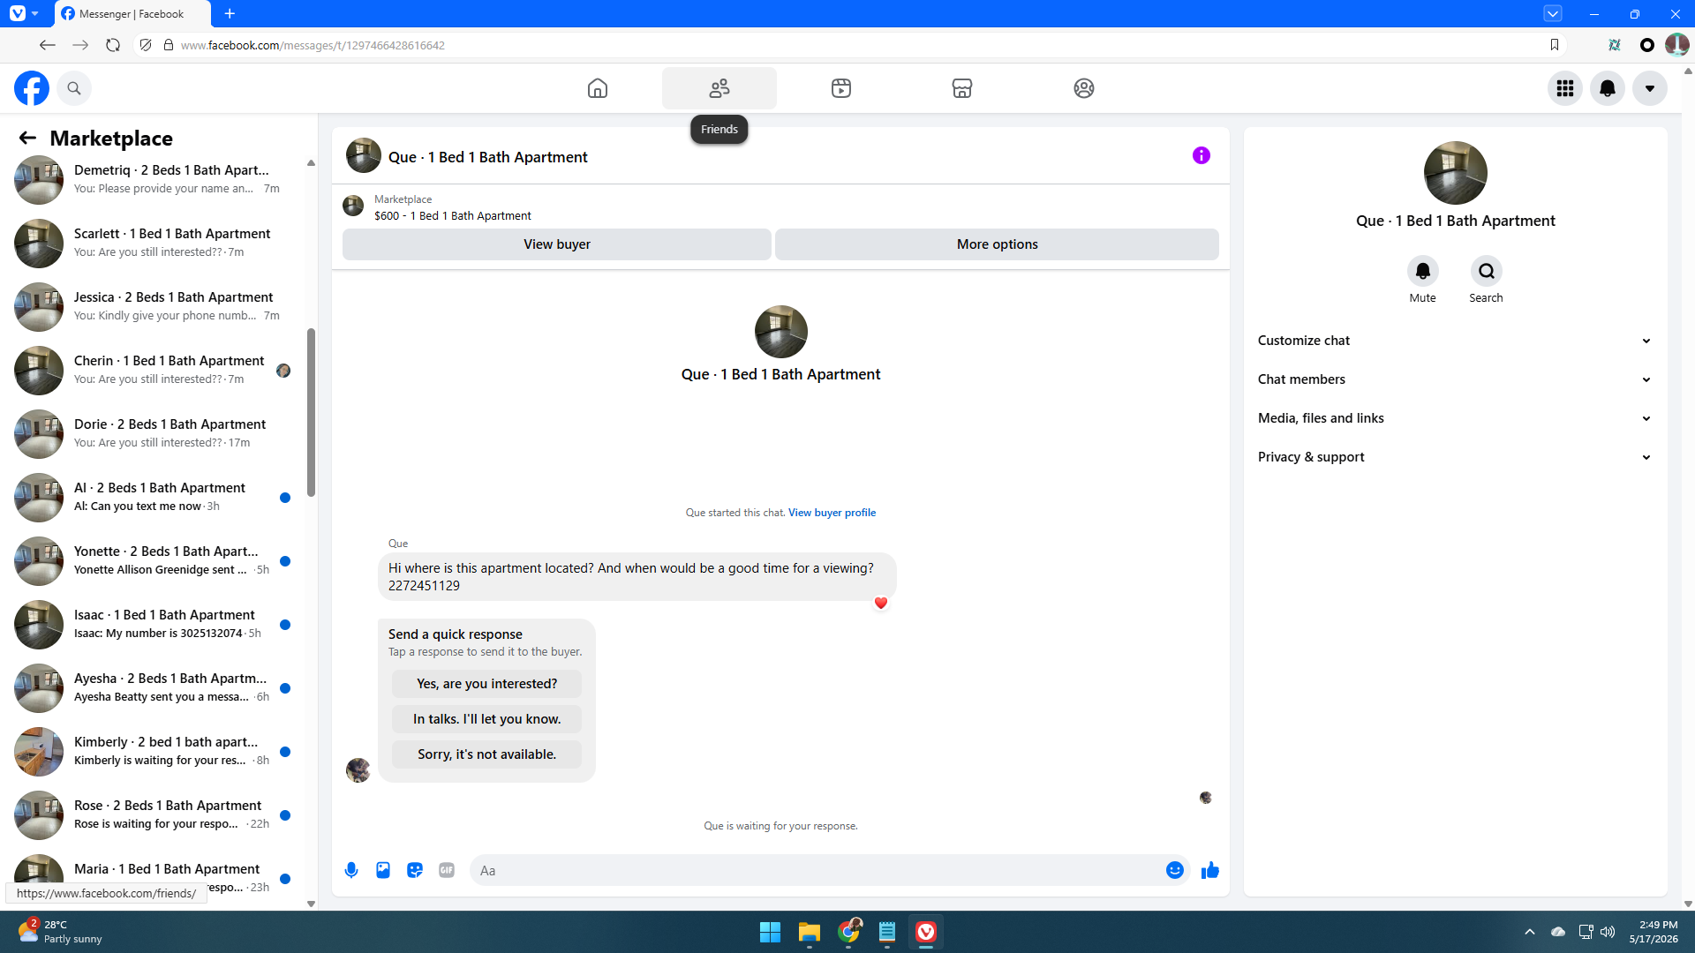Open the Marketplace storefront icon
Screen dimensions: 1695x953
pyautogui.click(x=962, y=88)
